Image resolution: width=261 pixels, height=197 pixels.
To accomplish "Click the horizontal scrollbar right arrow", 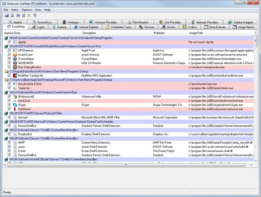I will tap(251, 165).
